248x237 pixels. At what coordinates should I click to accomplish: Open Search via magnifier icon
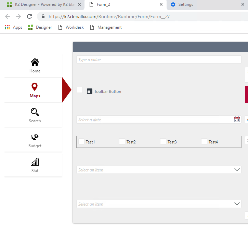point(35,112)
